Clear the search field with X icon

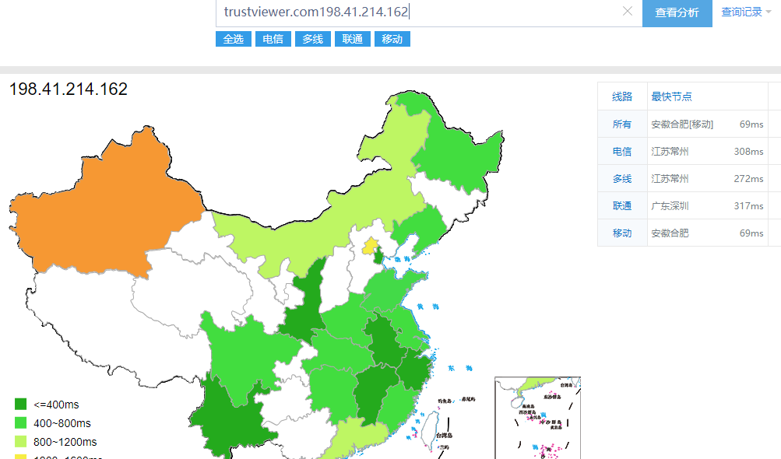[628, 12]
